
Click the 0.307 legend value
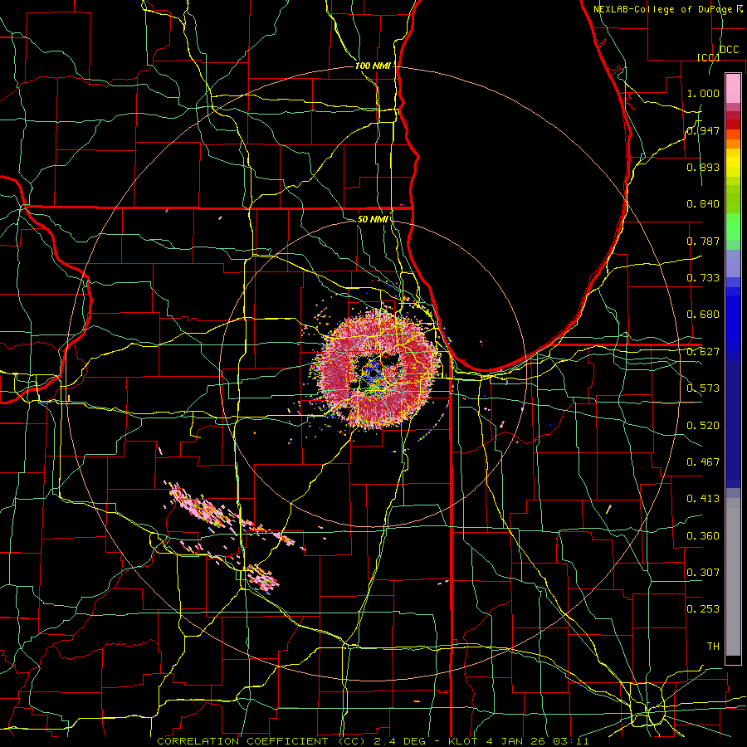[x=703, y=573]
